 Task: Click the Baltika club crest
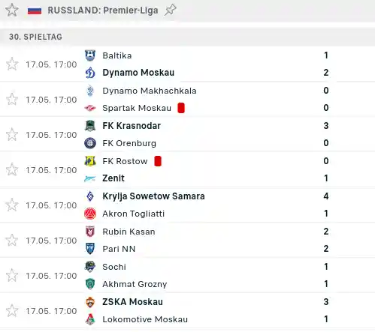point(90,55)
